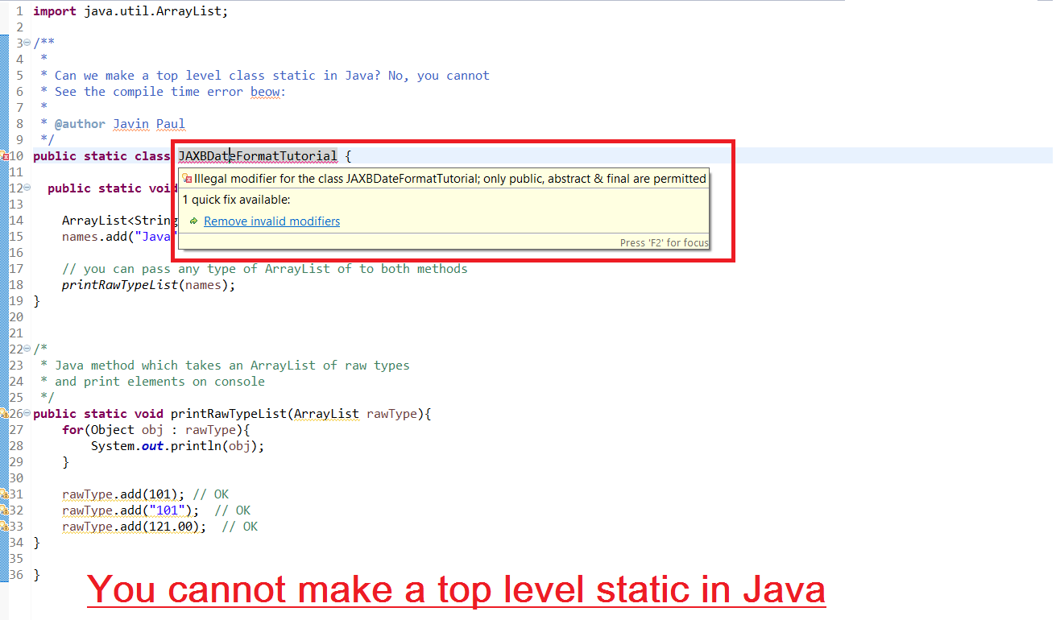Click the for(Object obj : rawType) loop line
This screenshot has width=1056, height=620.
156,430
